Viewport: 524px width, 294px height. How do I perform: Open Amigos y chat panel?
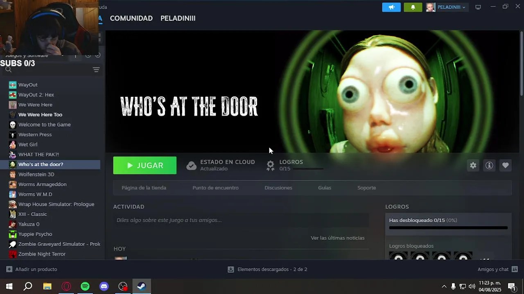tap(497, 269)
